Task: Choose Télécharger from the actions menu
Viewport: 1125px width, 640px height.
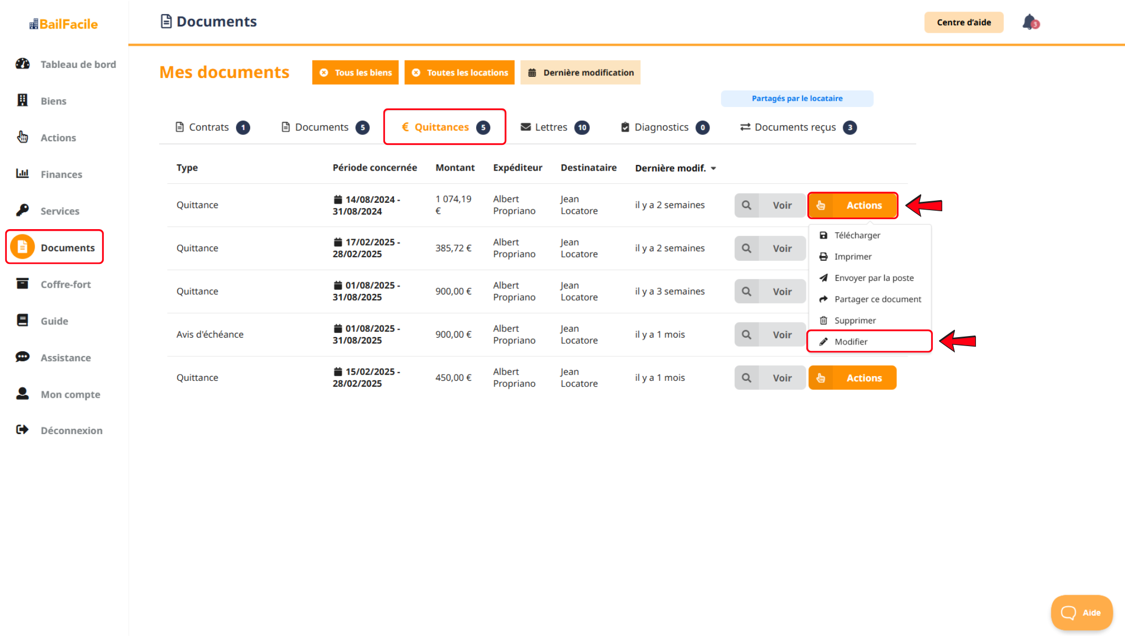Action: (x=857, y=235)
